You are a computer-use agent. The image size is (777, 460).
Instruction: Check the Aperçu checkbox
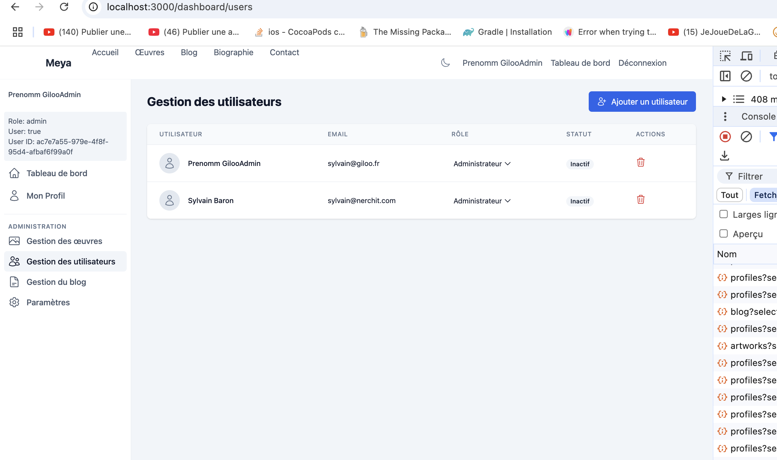click(x=724, y=234)
